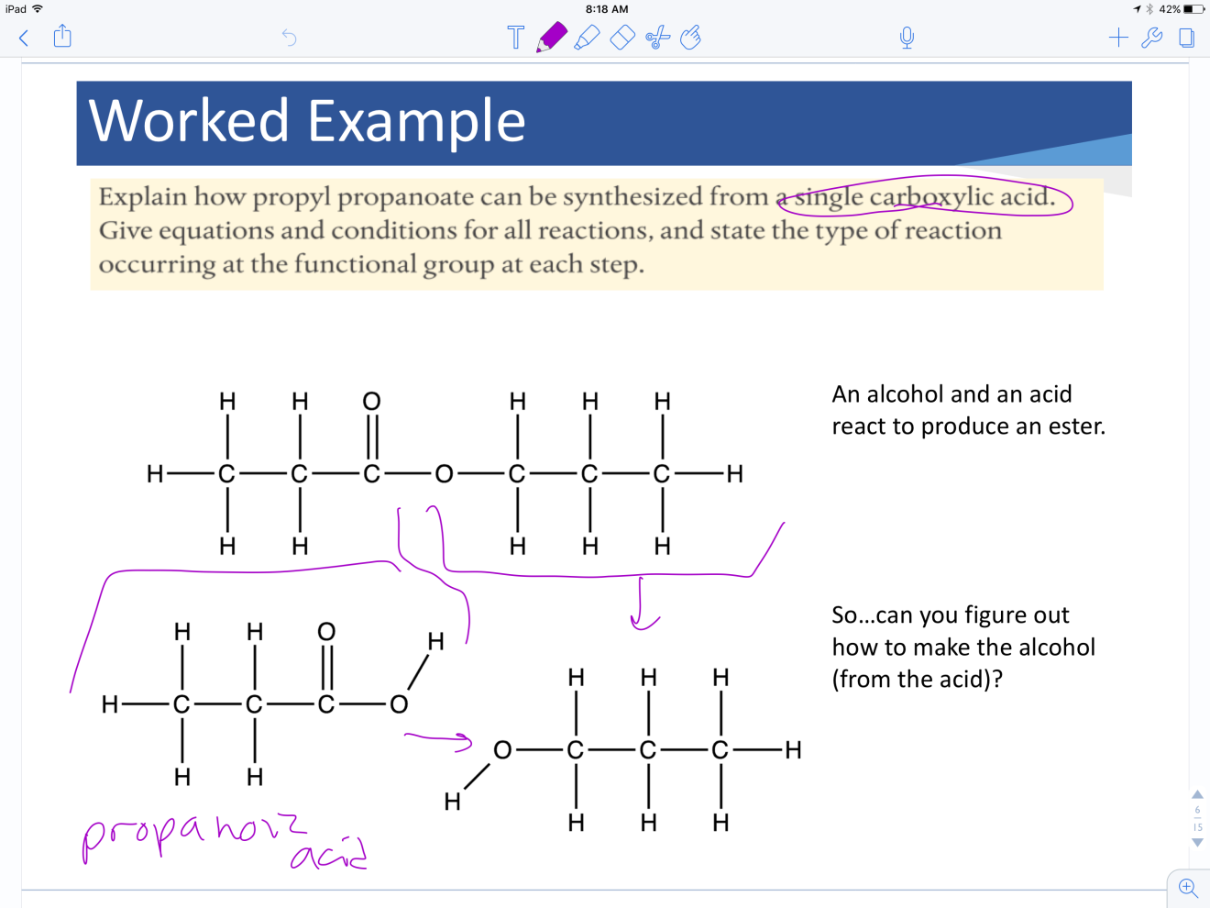The height and width of the screenshot is (908, 1210).
Task: Open the pages overview panel
Action: click(x=1187, y=38)
